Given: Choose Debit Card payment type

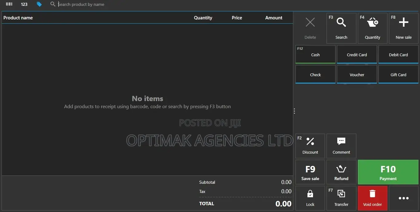Looking at the screenshot, I should pyautogui.click(x=398, y=55).
